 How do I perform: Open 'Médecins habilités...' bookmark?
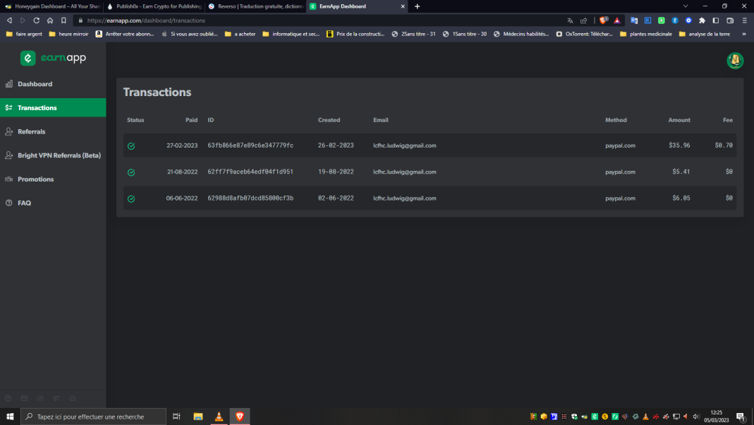(x=521, y=34)
